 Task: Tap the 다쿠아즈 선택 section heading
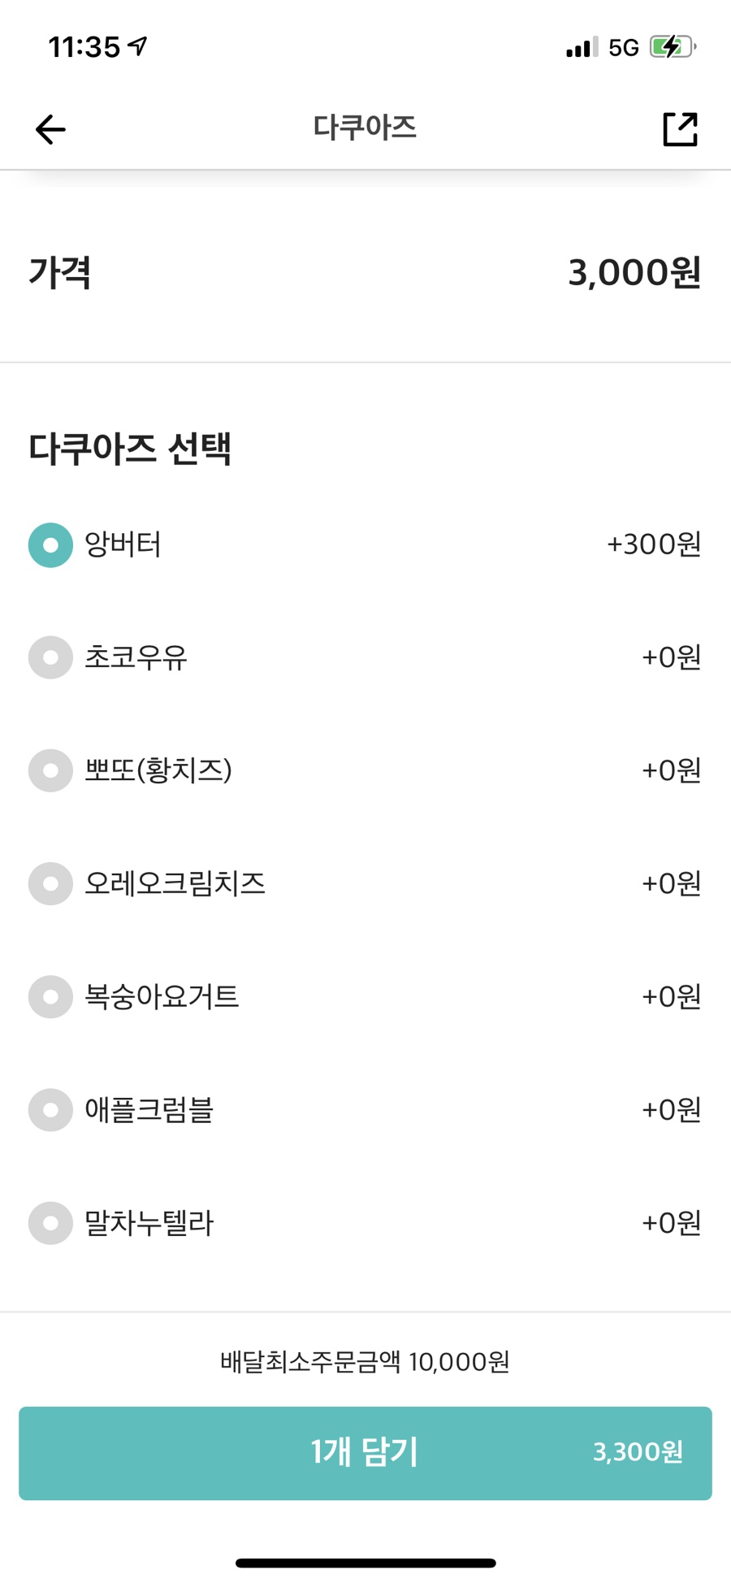point(130,449)
